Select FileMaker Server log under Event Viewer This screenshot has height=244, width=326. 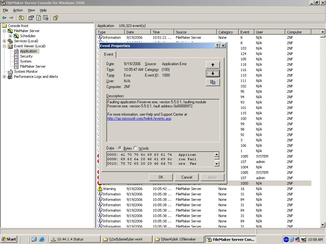[33, 66]
